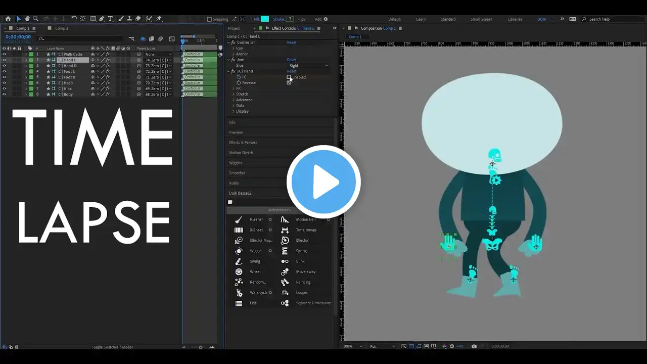The width and height of the screenshot is (647, 364).
Task: Switch to the Project panel tab
Action: coord(234,28)
